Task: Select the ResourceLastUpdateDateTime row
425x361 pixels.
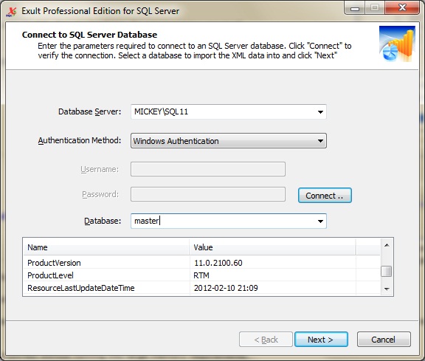Action: 202,288
